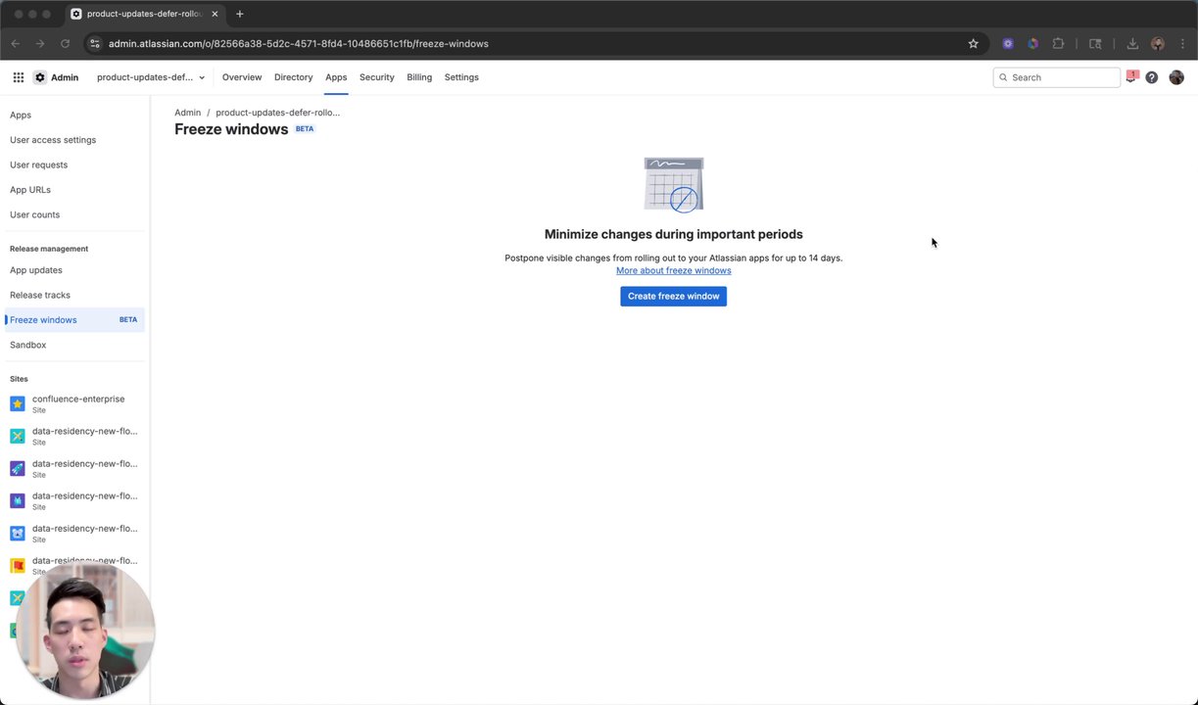
Task: Click the media control icon in browser toolbar
Action: [1095, 43]
